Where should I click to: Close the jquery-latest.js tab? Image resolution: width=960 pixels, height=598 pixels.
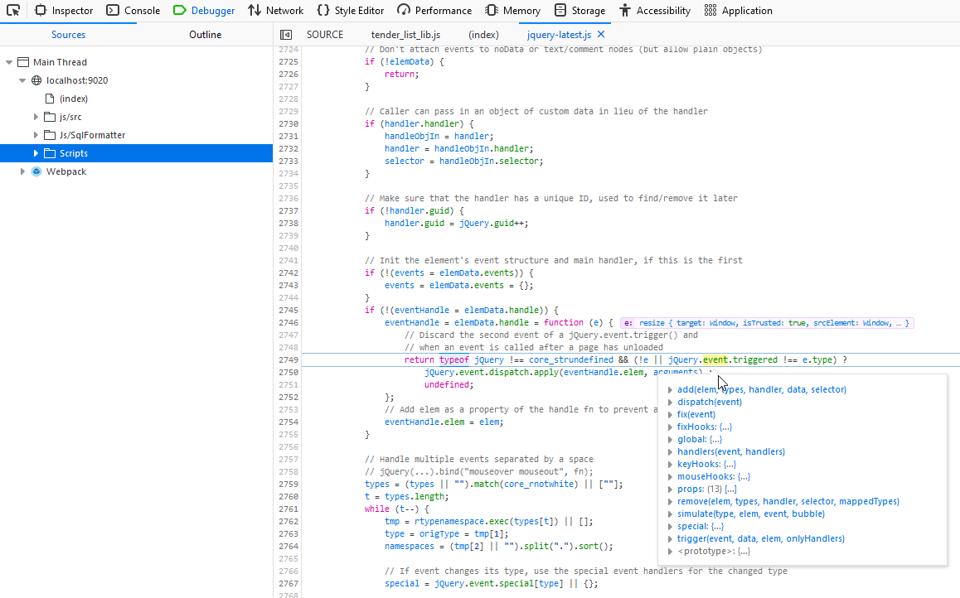tap(601, 34)
